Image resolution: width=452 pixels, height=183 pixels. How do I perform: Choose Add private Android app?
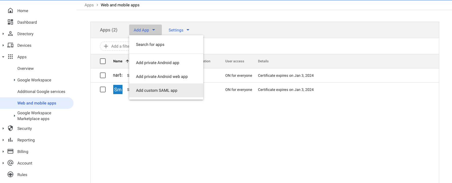(x=158, y=63)
